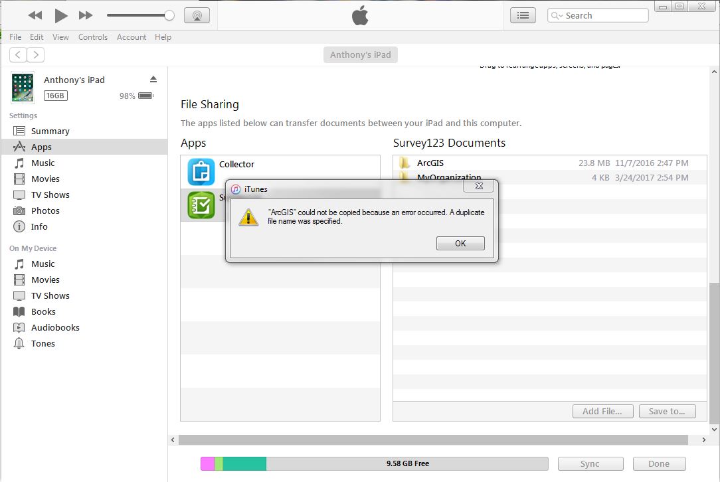Viewport: 720px width, 482px height.
Task: Select Photos in the sidebar
Action: click(84, 210)
